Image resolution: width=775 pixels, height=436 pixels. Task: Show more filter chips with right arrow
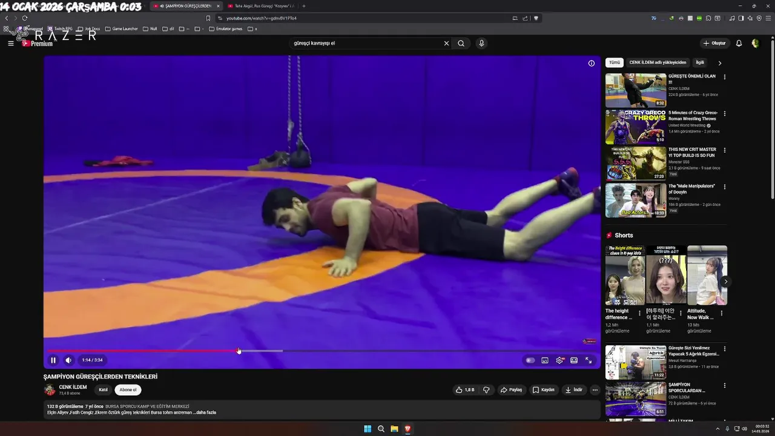(720, 62)
